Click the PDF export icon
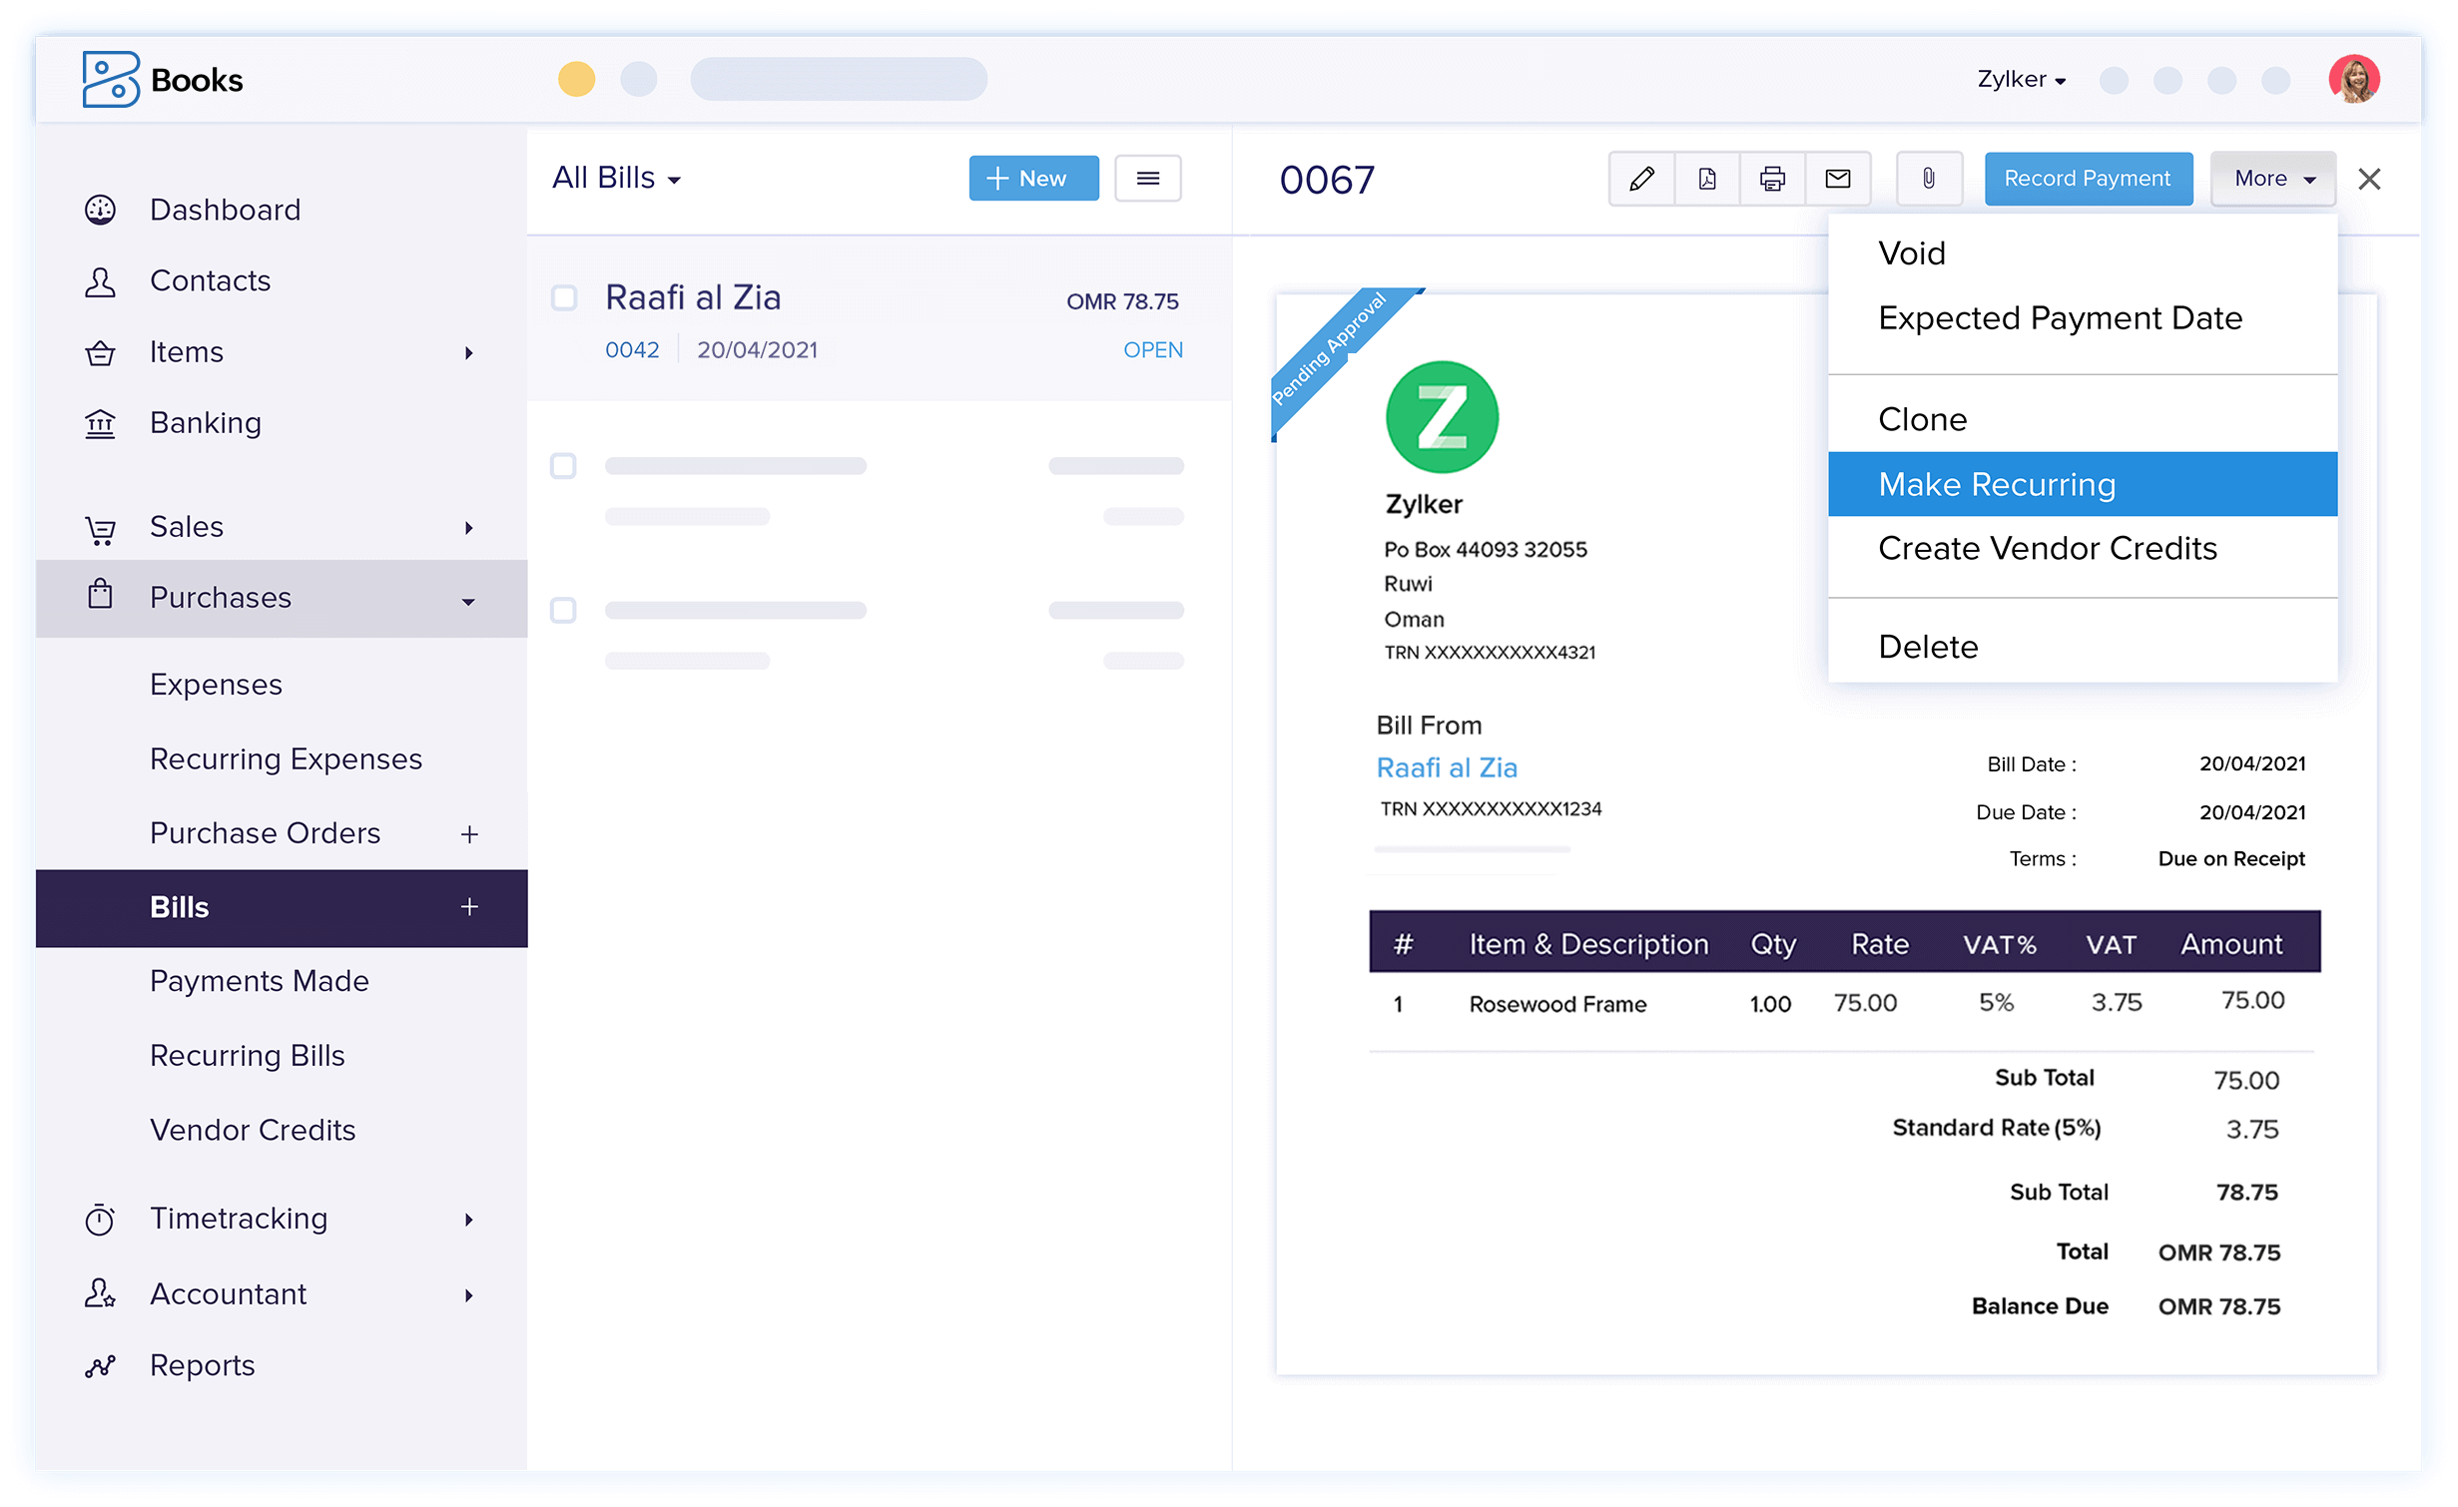This screenshot has width=2458, height=1507. pyautogui.click(x=1703, y=178)
